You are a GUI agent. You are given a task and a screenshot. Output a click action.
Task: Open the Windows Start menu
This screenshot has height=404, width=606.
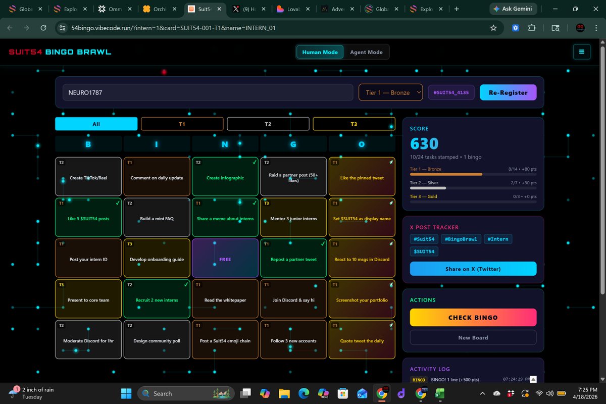pyautogui.click(x=126, y=393)
